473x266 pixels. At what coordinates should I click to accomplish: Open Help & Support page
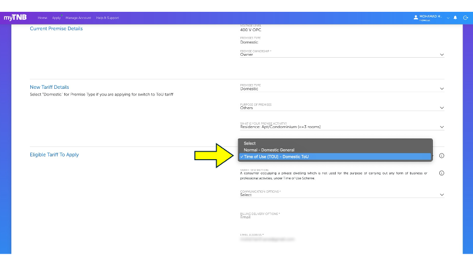click(107, 18)
